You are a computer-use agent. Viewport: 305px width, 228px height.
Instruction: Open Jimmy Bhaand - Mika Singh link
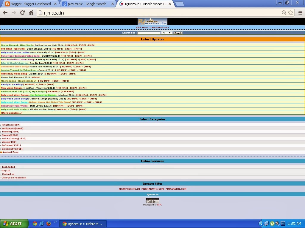17,45
